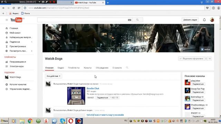Image resolution: width=221 pixels, height=124 pixels.
Task: Click the camera snapshot icon in recorder bar
Action: (x=43, y=2)
